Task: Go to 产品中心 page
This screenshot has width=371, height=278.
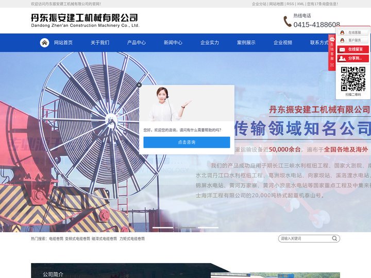Action: [137, 43]
